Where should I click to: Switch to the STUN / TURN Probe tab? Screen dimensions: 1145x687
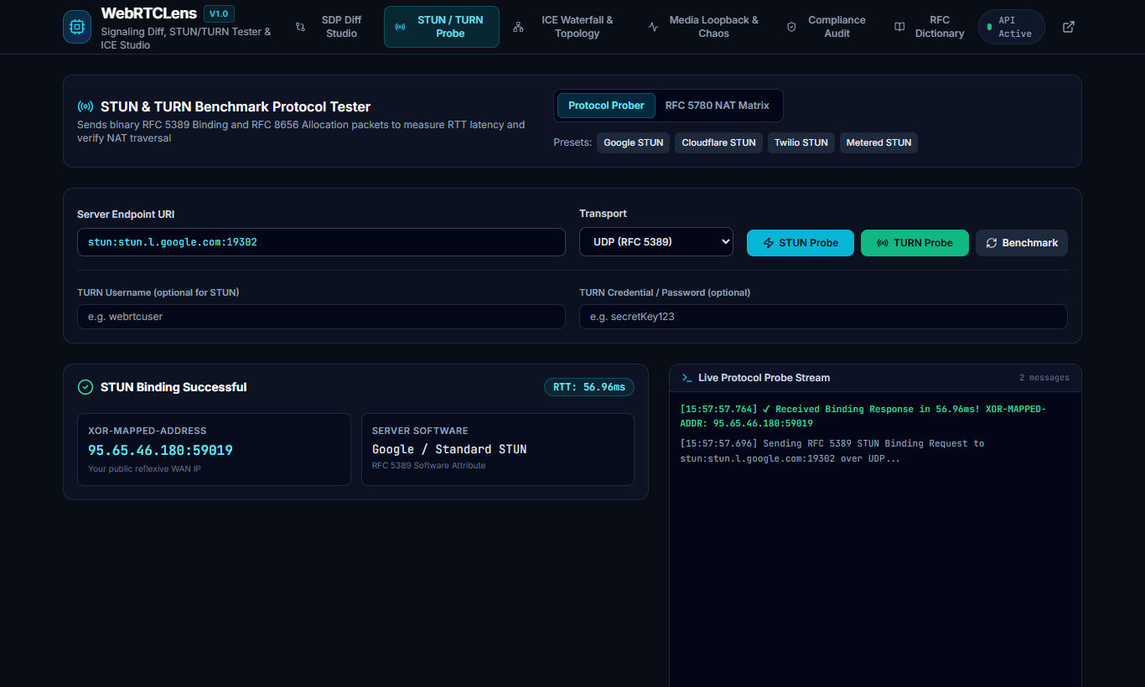pyautogui.click(x=442, y=27)
